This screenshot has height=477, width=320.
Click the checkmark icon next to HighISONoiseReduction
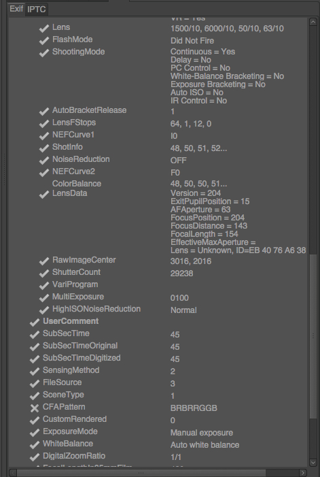(44, 310)
